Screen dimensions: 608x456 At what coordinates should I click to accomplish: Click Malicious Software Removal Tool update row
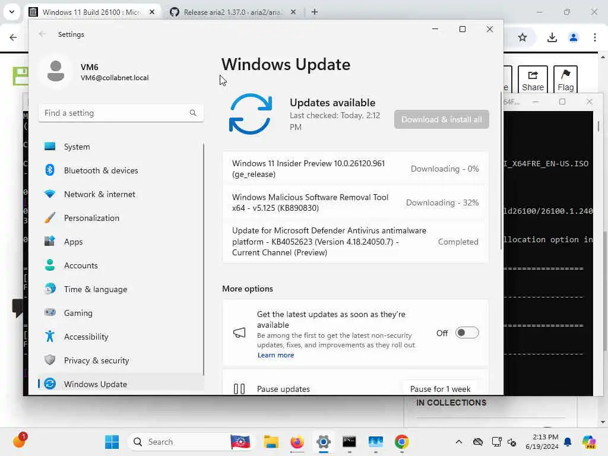(355, 202)
